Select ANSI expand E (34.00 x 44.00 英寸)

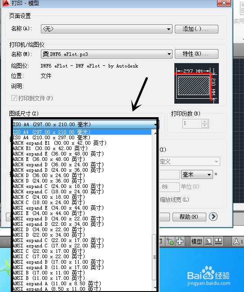tap(82, 208)
